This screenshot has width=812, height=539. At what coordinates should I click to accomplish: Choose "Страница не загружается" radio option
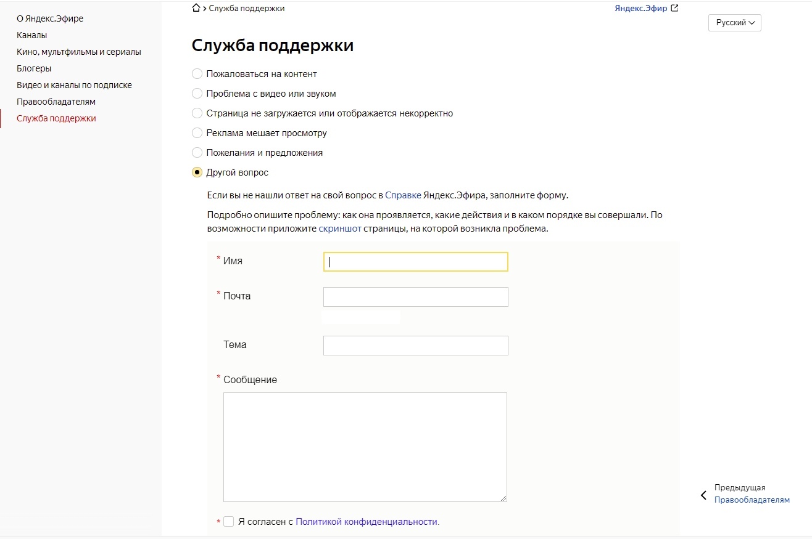(197, 113)
